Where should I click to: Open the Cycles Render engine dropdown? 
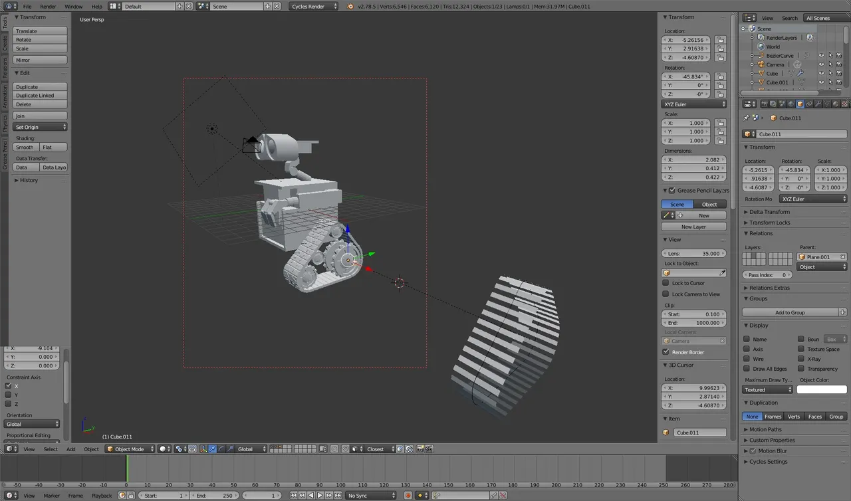click(x=314, y=6)
